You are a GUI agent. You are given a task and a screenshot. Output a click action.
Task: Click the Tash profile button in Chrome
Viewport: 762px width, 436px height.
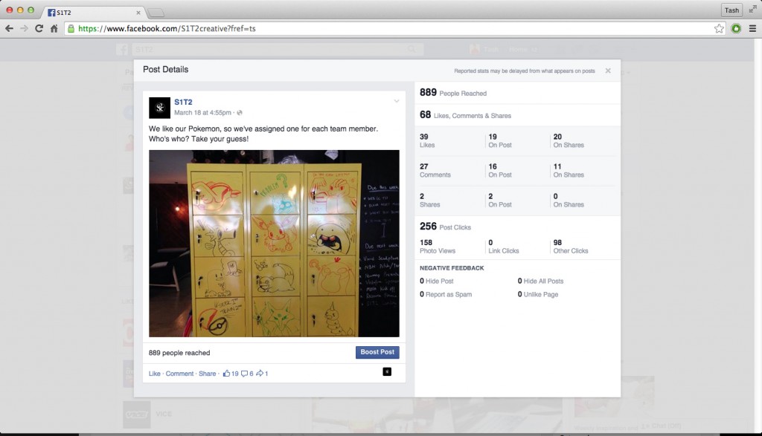(731, 10)
